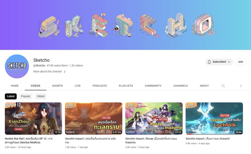The width and height of the screenshot is (251, 154).
Task: Click the 47.8K subscribers text
Action: click(57, 65)
